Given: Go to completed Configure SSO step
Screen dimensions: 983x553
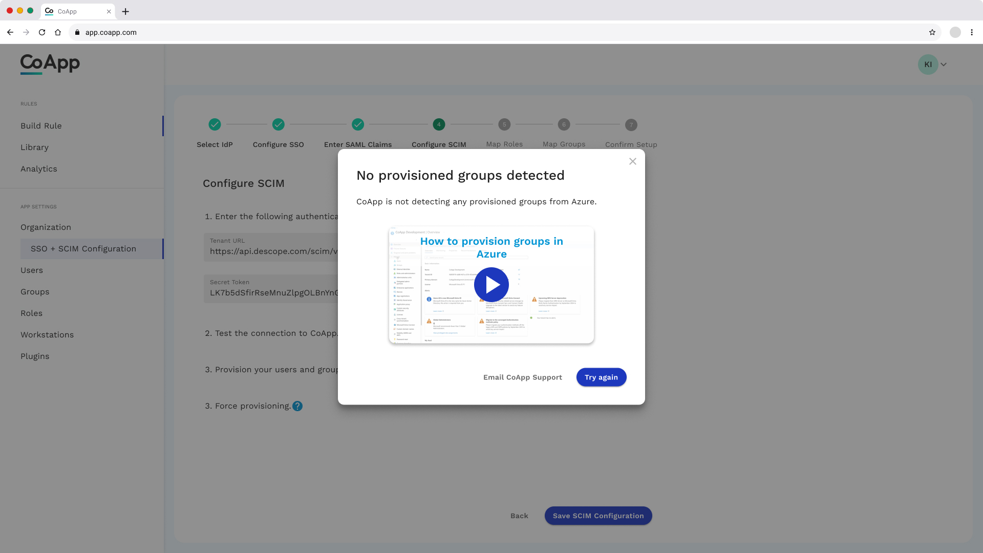Looking at the screenshot, I should (278, 124).
